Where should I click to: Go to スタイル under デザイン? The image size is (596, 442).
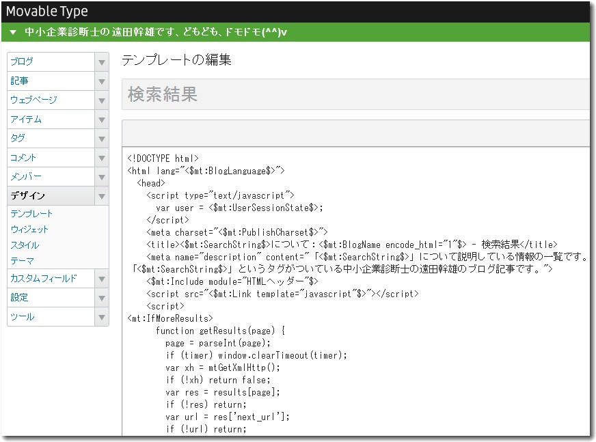pyautogui.click(x=25, y=245)
